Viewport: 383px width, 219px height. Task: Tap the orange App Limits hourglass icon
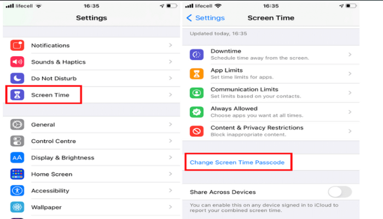[196, 73]
